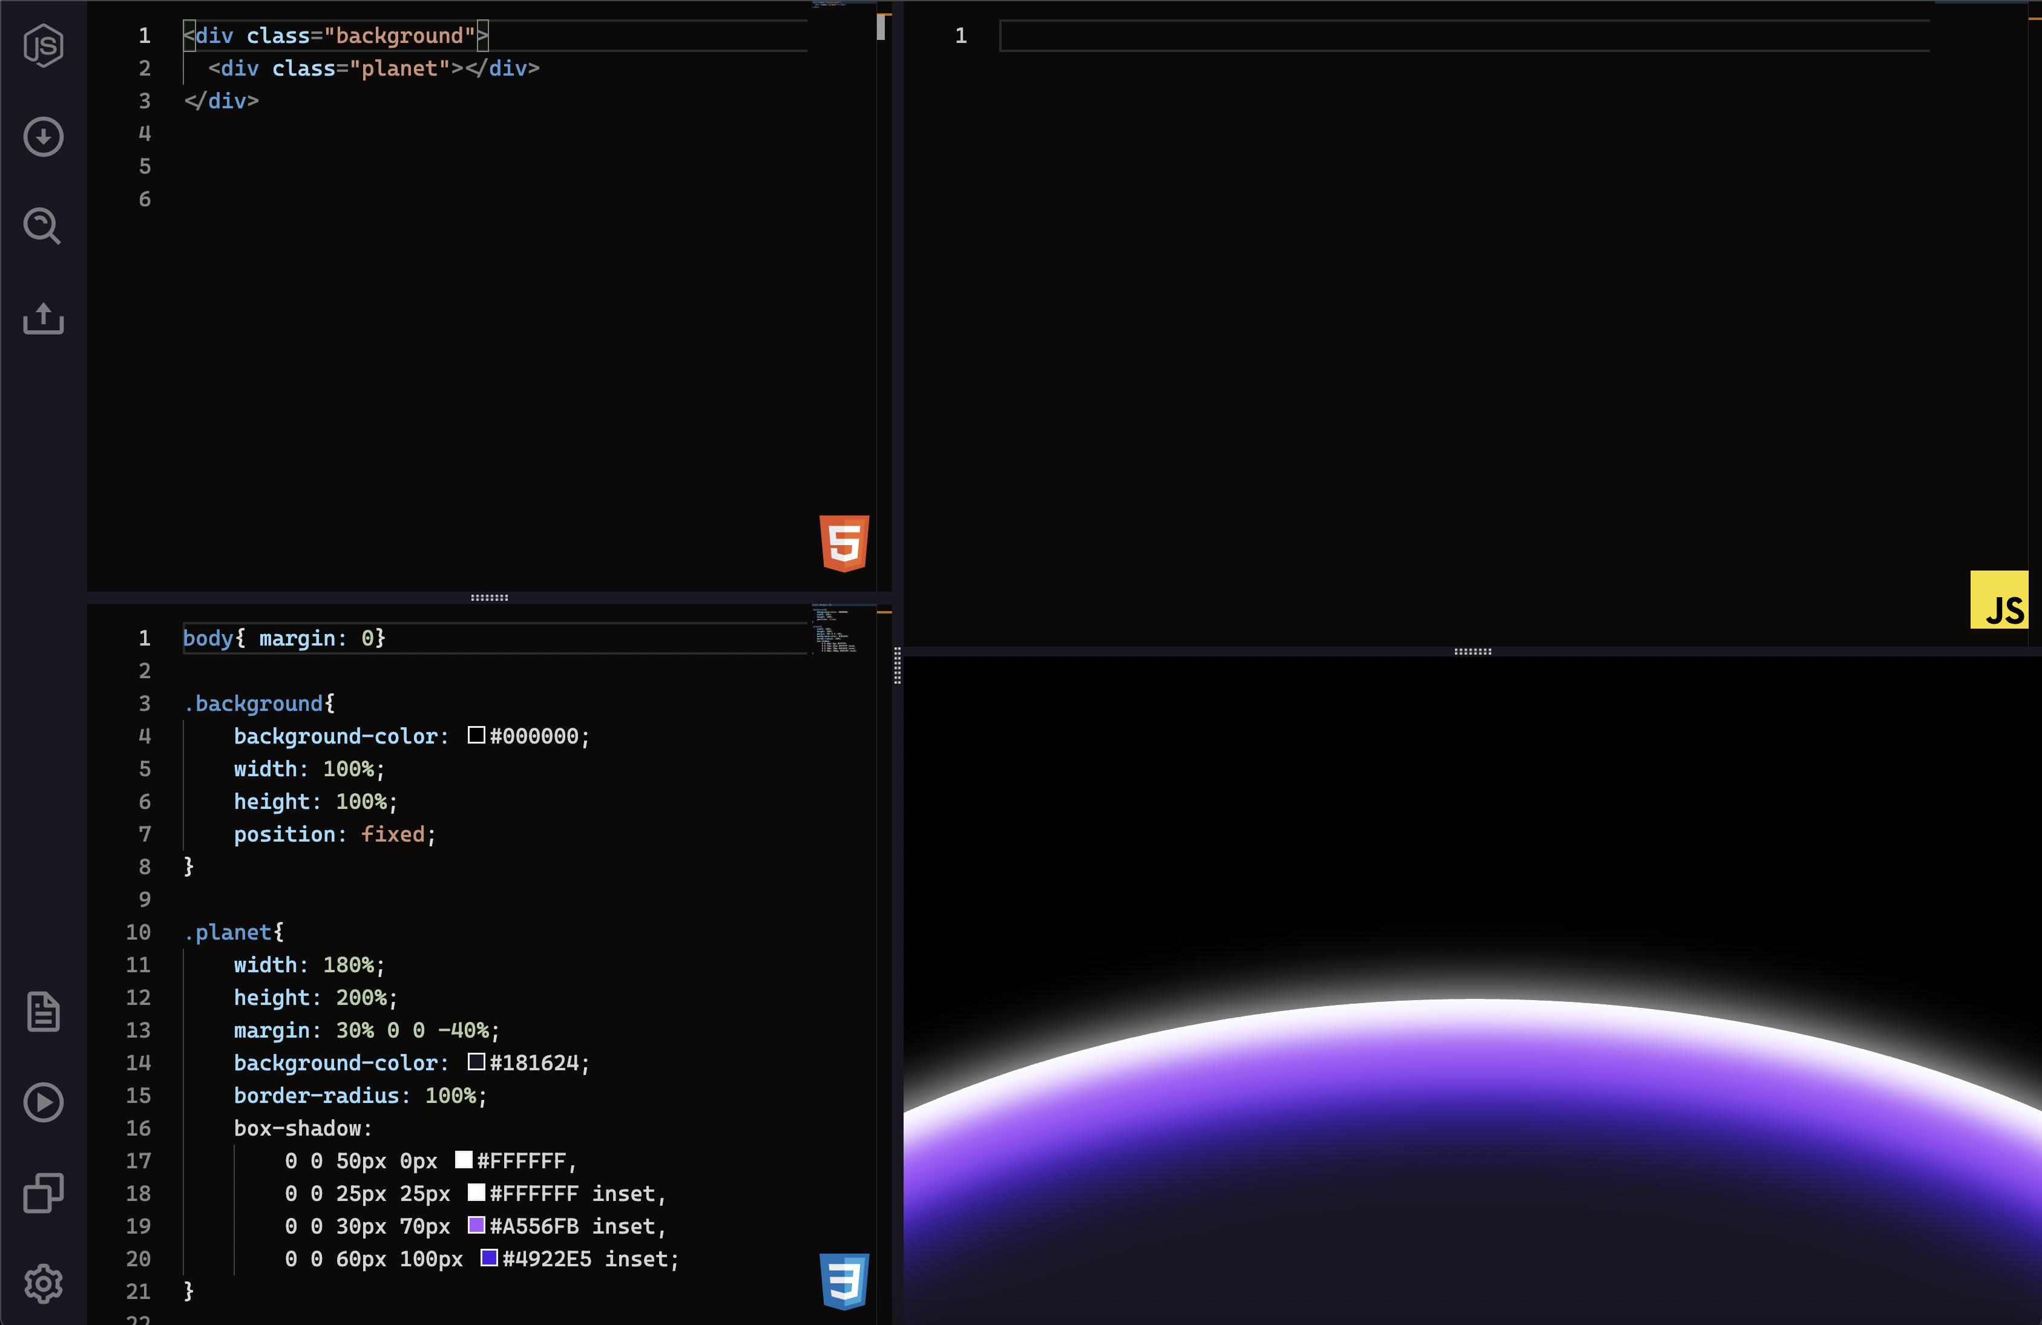Image resolution: width=2042 pixels, height=1325 pixels.
Task: Click the splitter handle between JS and preview
Action: click(x=1472, y=652)
